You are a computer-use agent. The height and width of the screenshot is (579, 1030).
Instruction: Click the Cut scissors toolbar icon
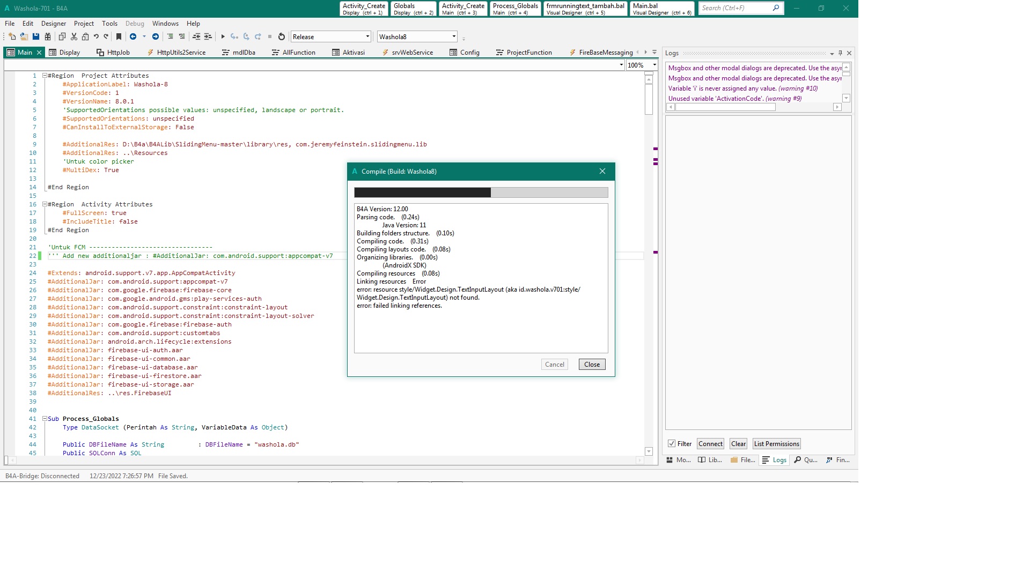[74, 36]
